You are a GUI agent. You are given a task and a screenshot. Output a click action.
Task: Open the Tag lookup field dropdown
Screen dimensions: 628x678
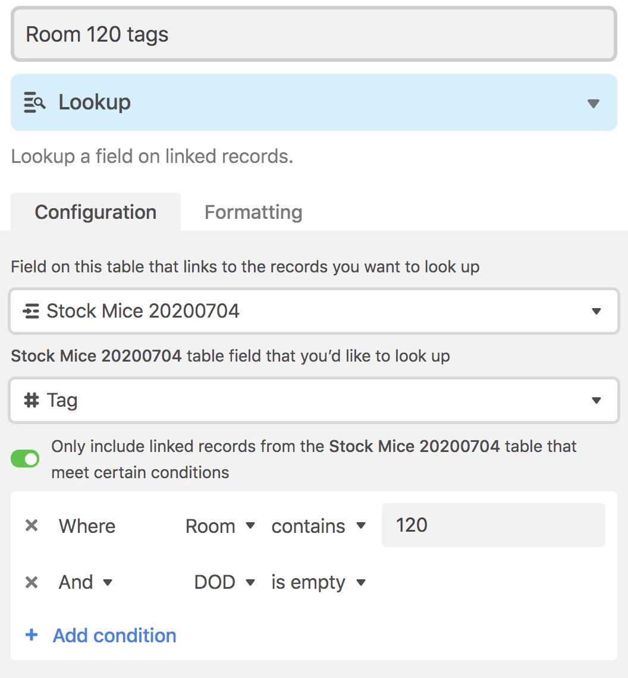[x=596, y=401]
